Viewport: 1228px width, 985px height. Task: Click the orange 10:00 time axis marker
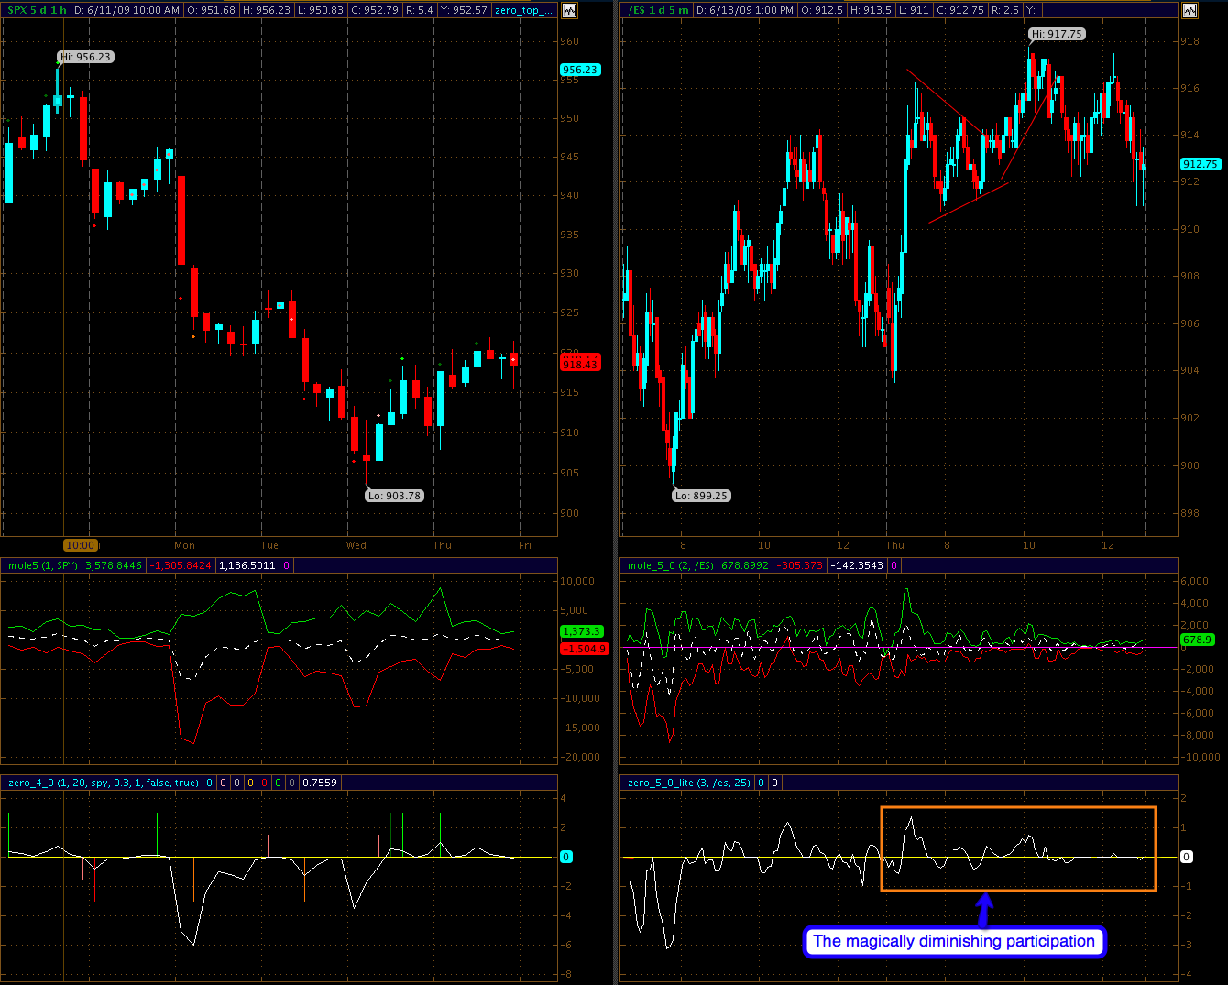point(81,545)
